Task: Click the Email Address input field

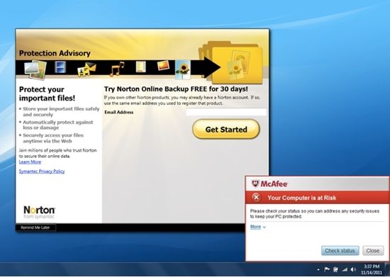Action: tap(226, 113)
